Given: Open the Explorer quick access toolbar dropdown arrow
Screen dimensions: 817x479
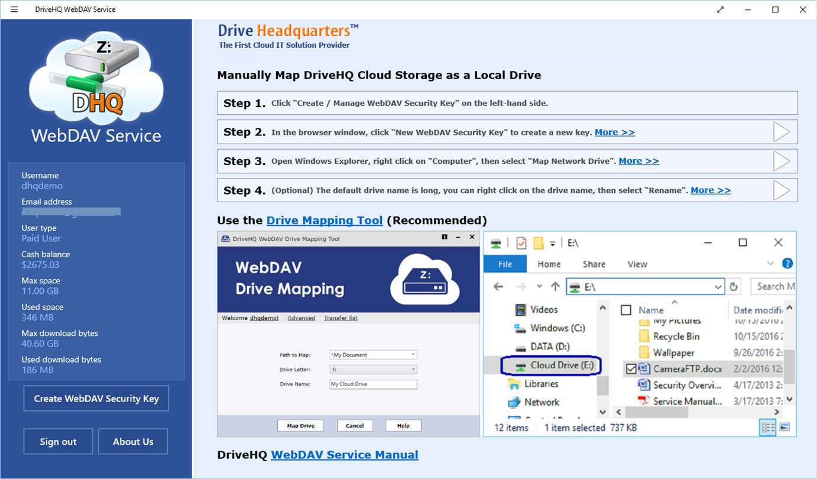Looking at the screenshot, I should 552,243.
